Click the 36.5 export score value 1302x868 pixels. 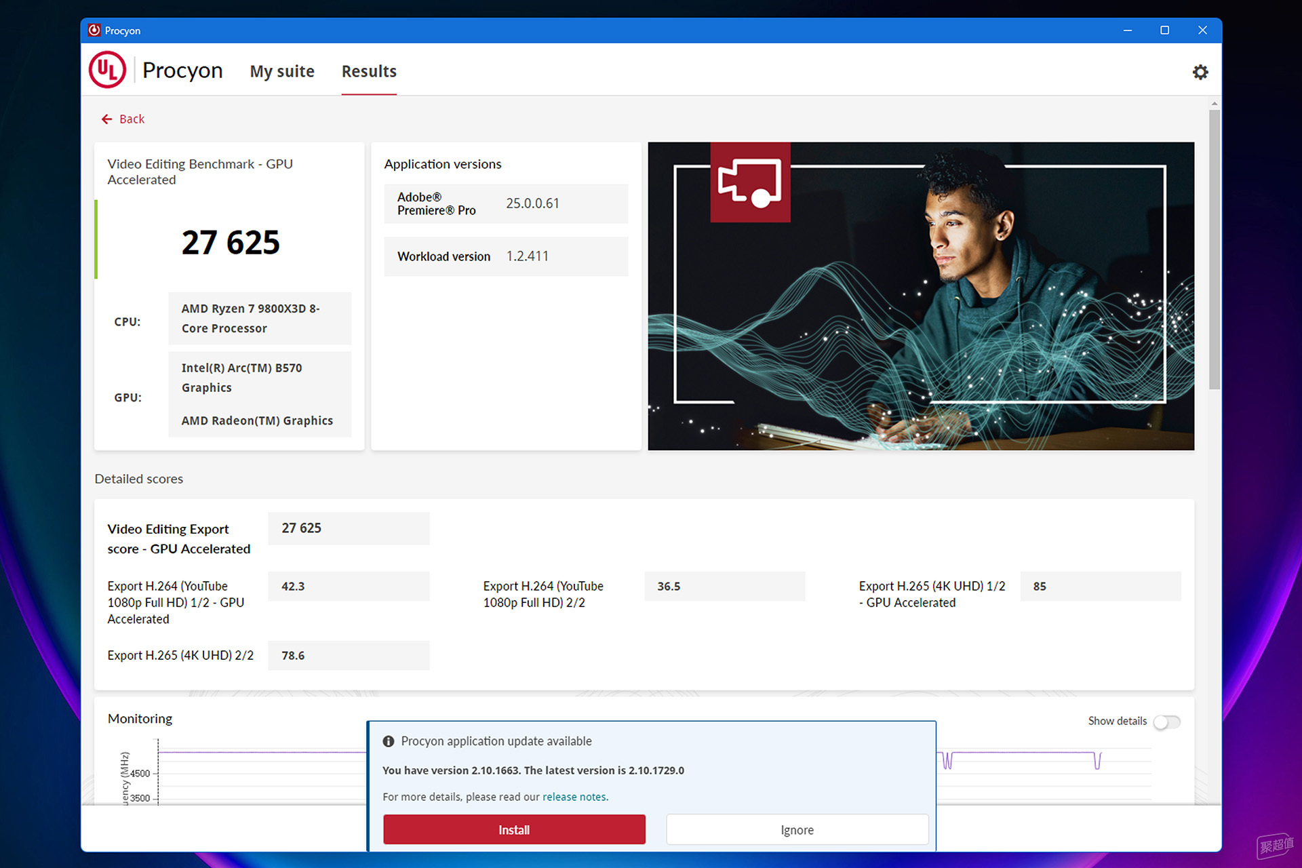725,587
